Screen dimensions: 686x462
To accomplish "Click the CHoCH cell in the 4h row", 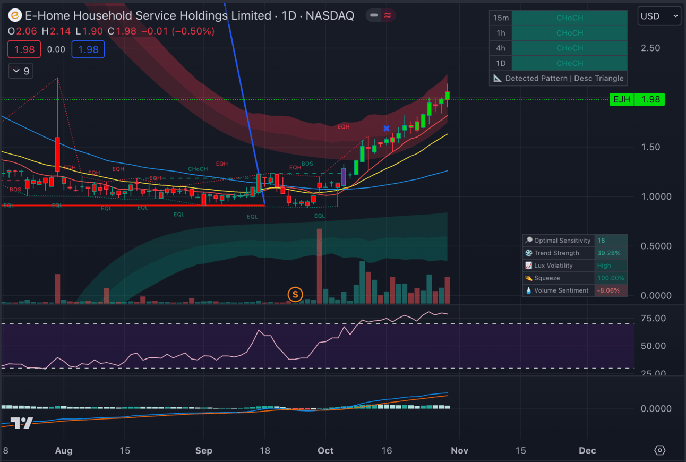I will click(570, 48).
